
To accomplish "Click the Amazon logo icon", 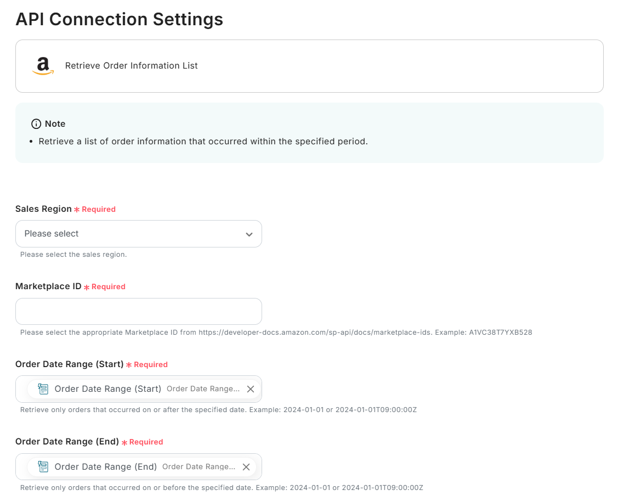I will click(43, 66).
